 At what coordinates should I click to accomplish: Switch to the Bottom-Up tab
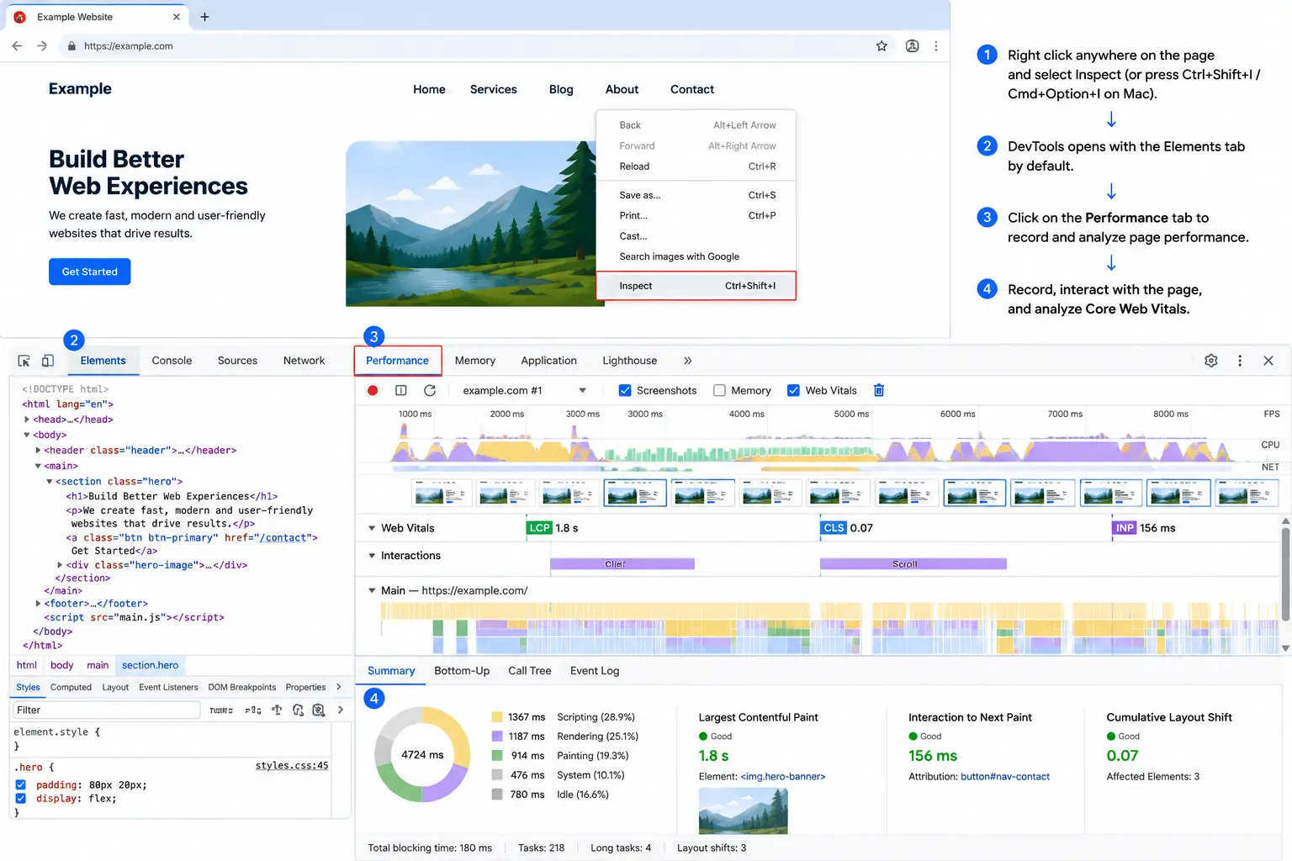462,671
